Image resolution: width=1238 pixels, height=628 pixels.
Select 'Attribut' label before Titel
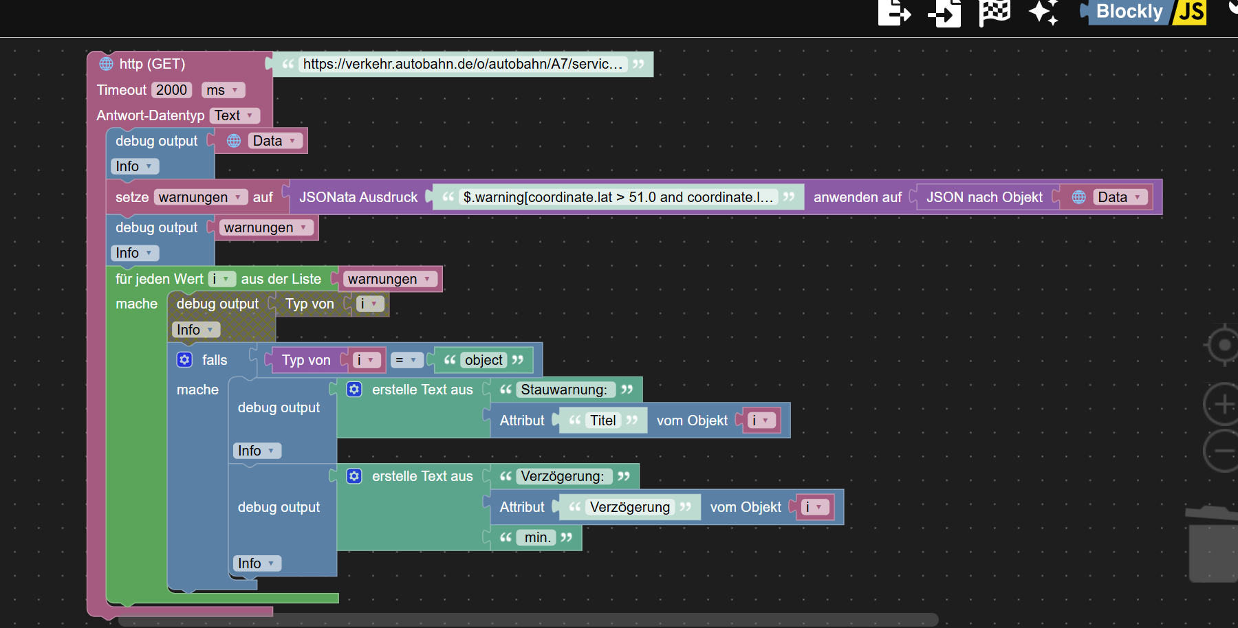pos(522,420)
